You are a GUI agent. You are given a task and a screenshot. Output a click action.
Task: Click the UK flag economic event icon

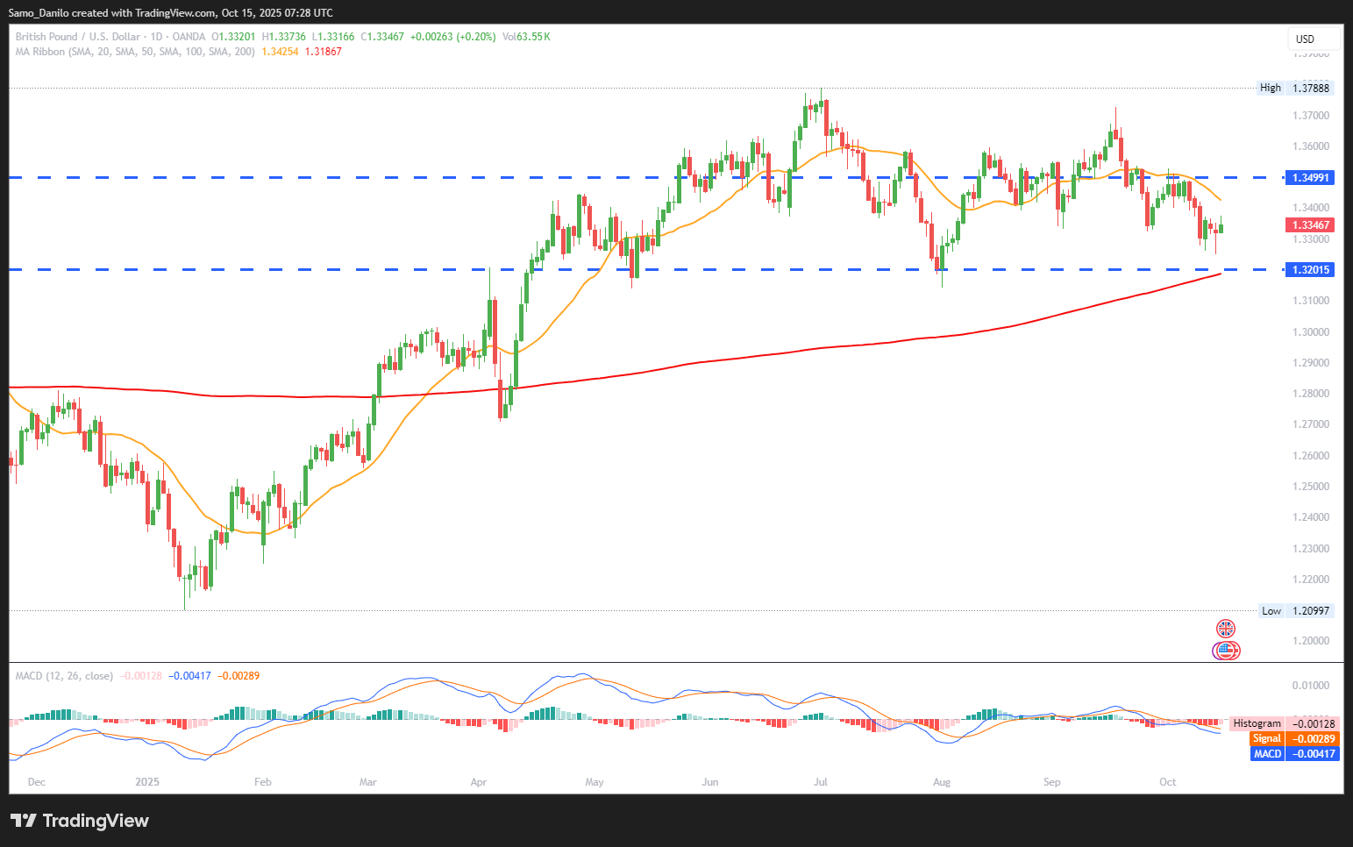coord(1225,628)
